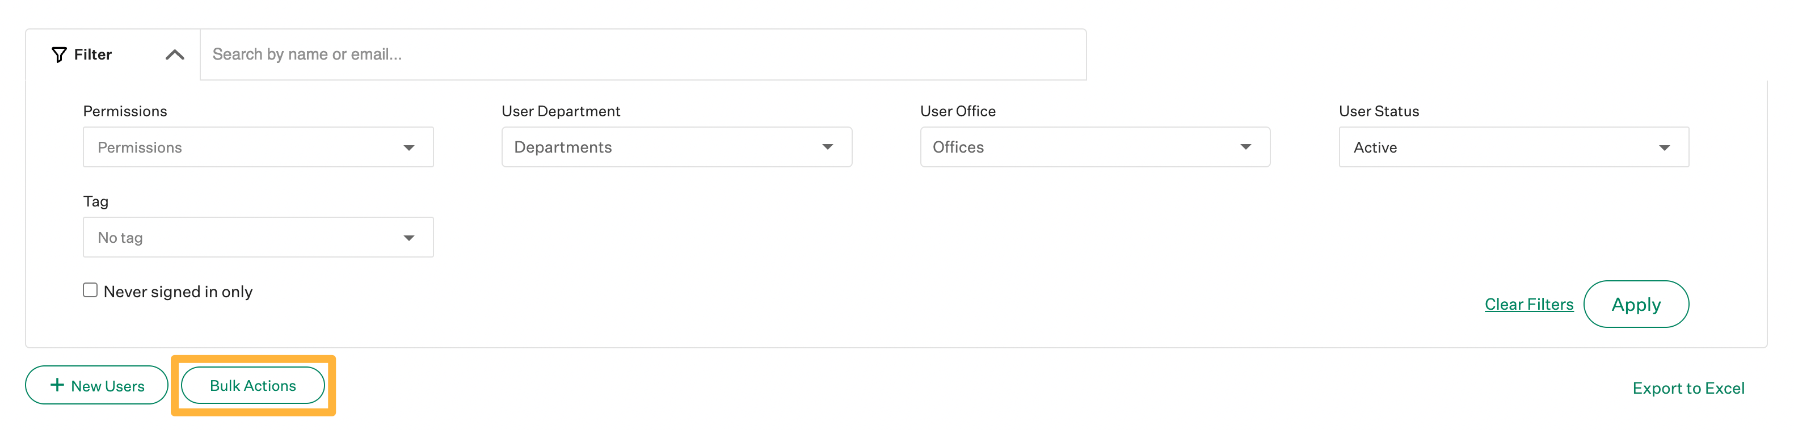Click the Offices dropdown caret arrow
The width and height of the screenshot is (1794, 430).
pos(1247,147)
